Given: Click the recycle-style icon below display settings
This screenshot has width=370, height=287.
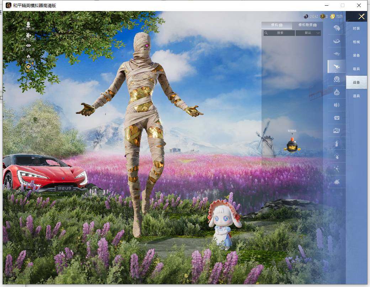Looking at the screenshot, I should point(28,56).
